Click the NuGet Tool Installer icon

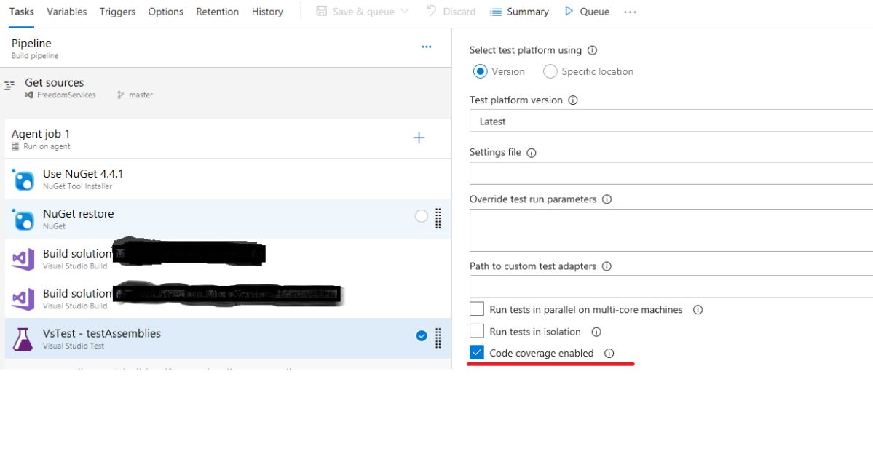pos(23,180)
